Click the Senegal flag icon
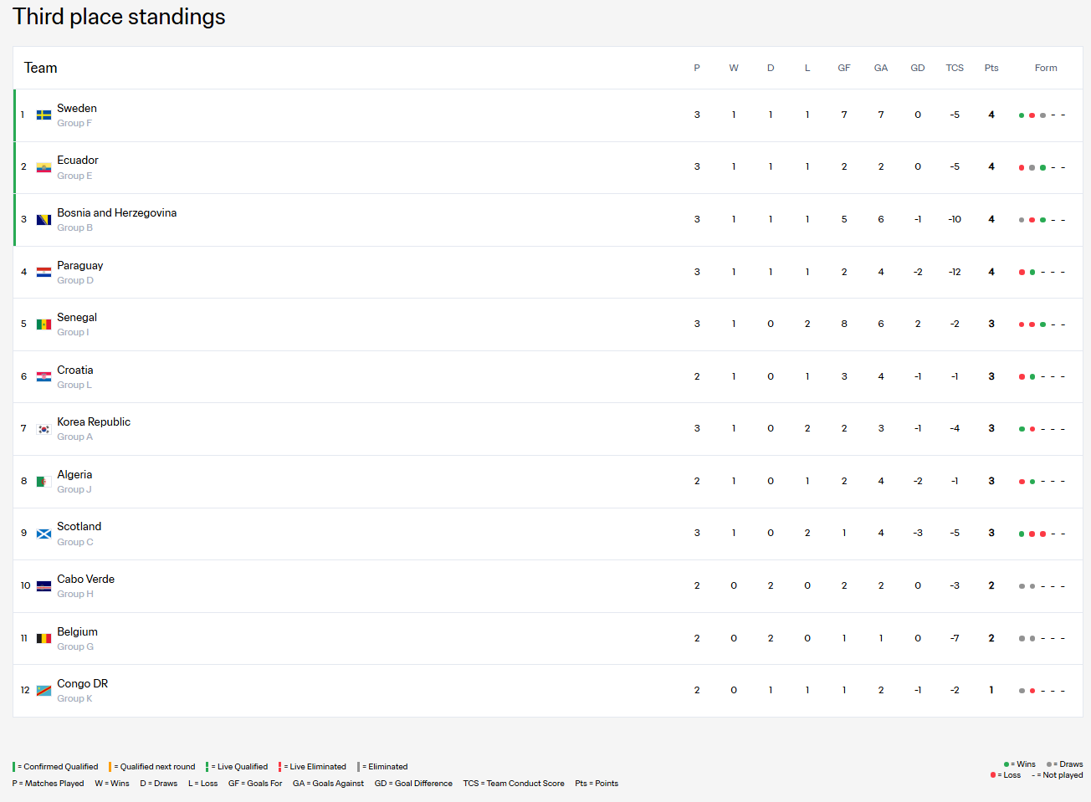Viewport: 1091px width, 802px height. (x=44, y=324)
